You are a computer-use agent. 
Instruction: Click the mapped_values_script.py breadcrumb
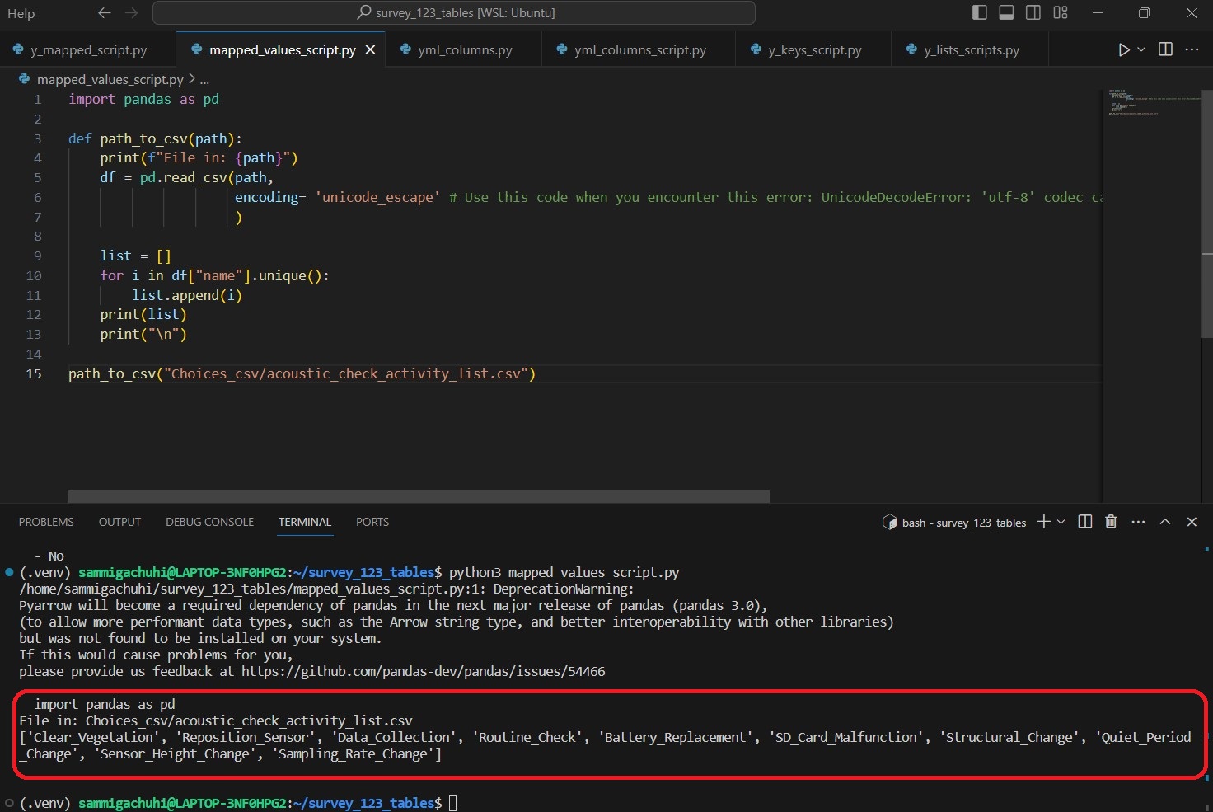tap(110, 79)
